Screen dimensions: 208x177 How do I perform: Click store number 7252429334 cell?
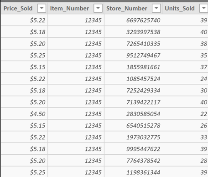[x=133, y=90]
